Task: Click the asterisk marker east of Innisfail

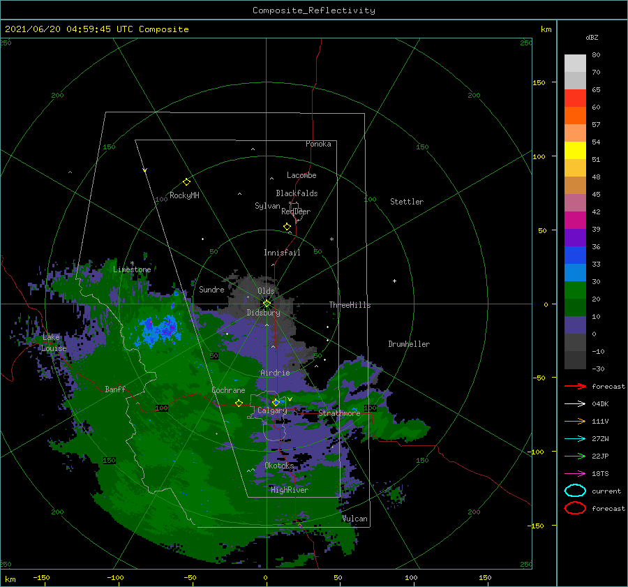Action: pyautogui.click(x=331, y=239)
